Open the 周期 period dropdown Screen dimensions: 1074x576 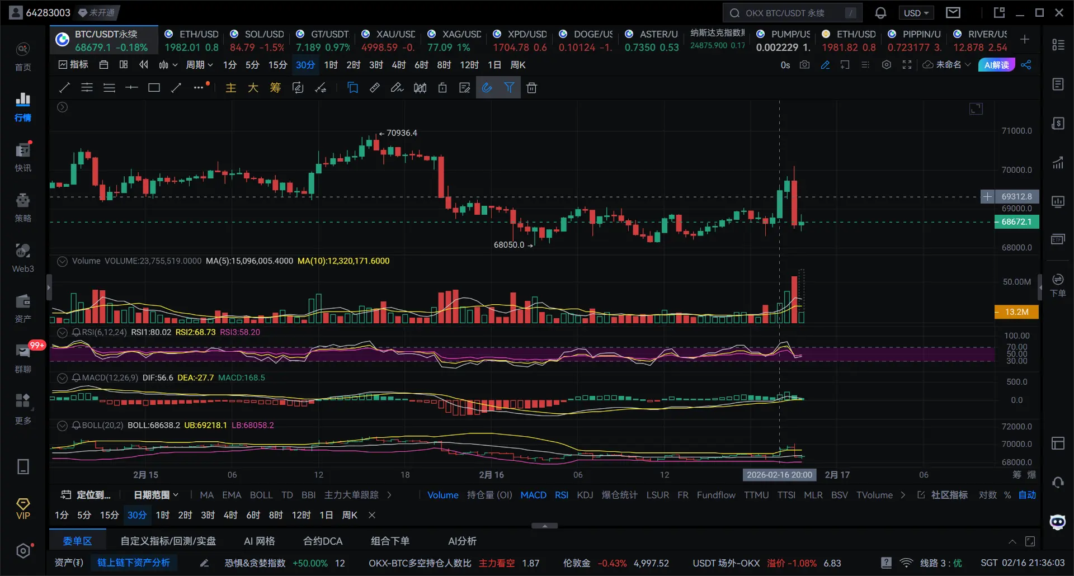click(x=199, y=65)
